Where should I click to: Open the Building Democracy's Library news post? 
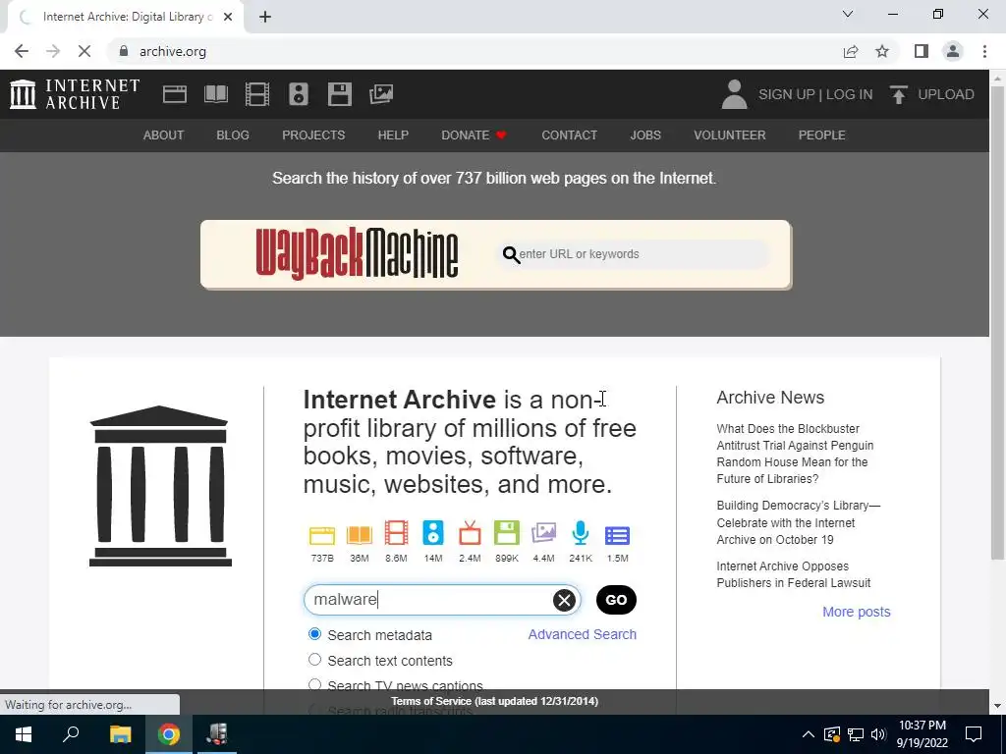point(798,522)
